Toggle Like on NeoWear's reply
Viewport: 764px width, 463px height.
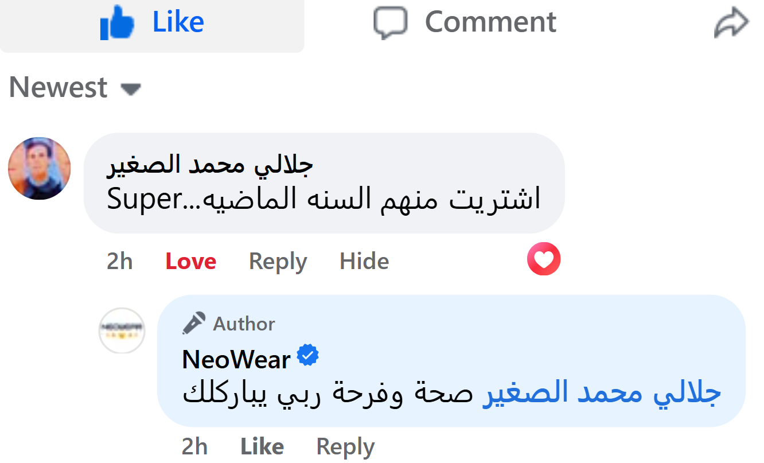pyautogui.click(x=262, y=447)
